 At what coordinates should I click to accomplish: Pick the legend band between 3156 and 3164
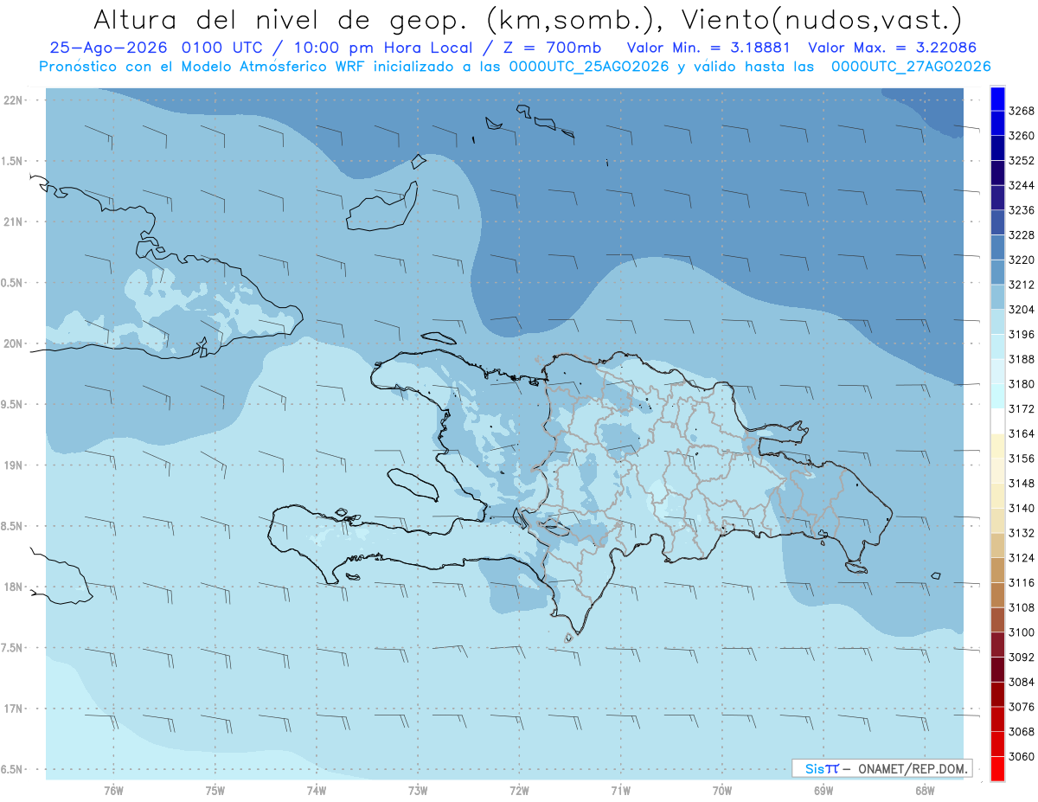[997, 446]
